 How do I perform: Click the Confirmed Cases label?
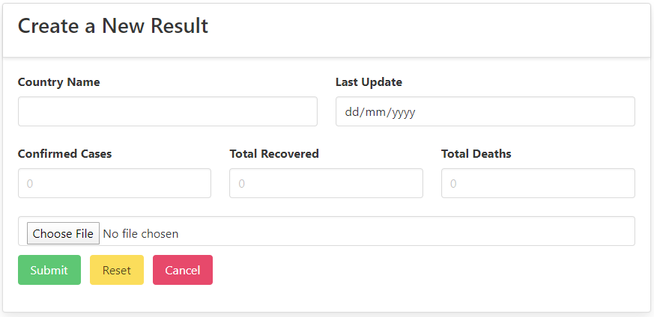[x=64, y=154]
